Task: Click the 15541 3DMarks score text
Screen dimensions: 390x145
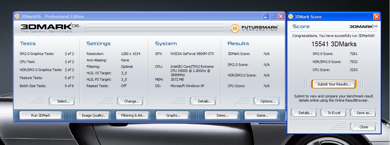Action: [x=334, y=44]
